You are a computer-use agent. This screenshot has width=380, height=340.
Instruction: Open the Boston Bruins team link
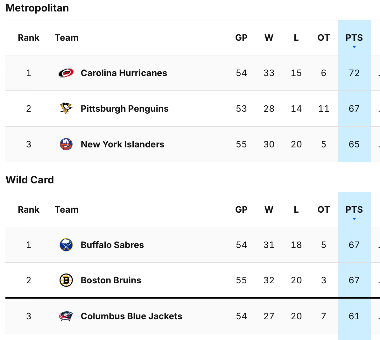(111, 280)
